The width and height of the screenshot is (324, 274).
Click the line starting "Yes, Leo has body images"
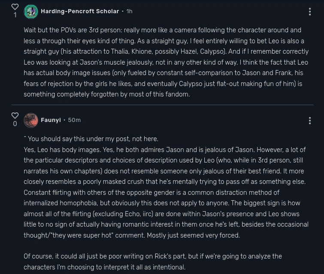(x=164, y=149)
